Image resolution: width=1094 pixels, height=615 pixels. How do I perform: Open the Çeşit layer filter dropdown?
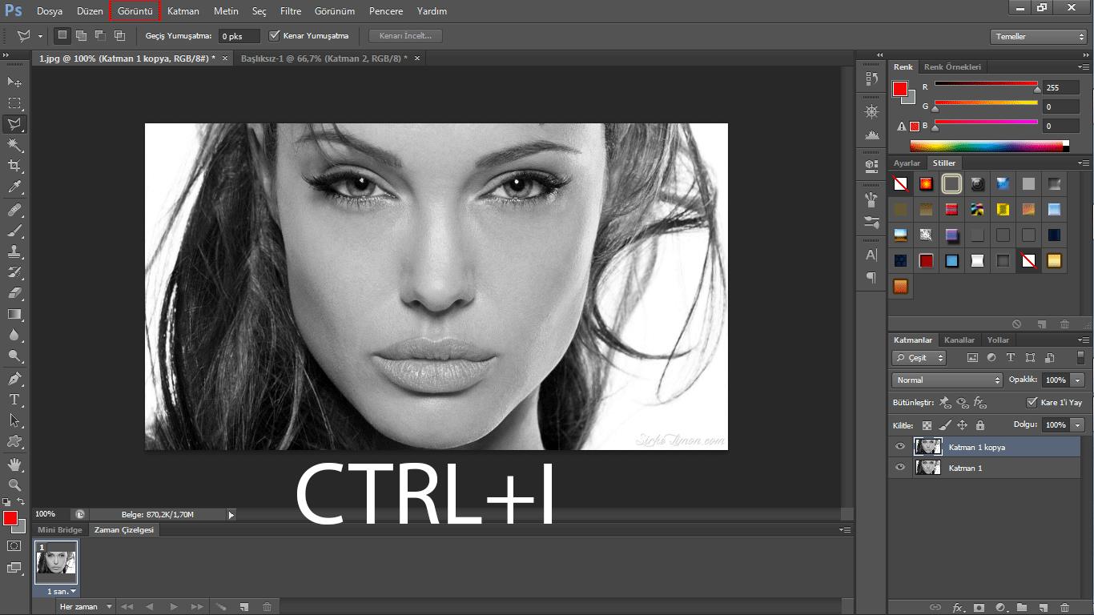(x=919, y=358)
